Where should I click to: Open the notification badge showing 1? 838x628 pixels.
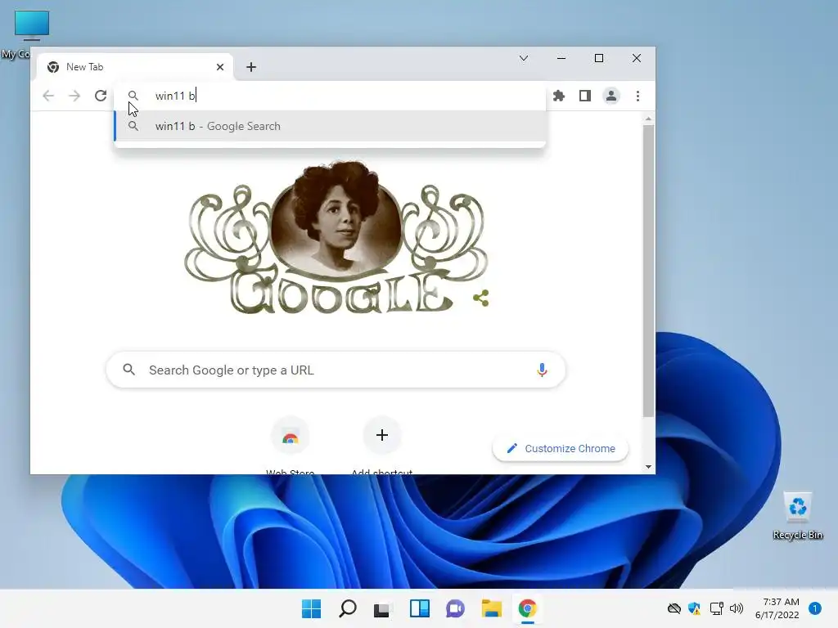[815, 608]
